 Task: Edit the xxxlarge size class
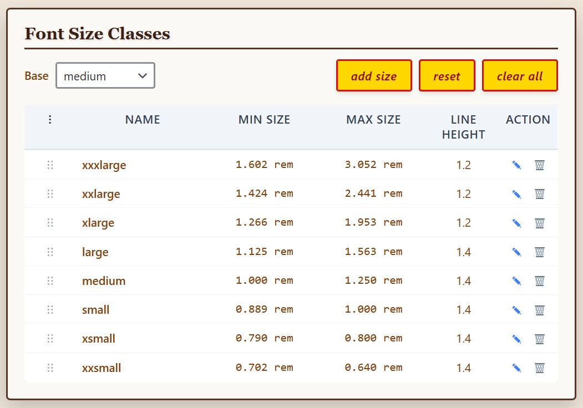pyautogui.click(x=516, y=165)
